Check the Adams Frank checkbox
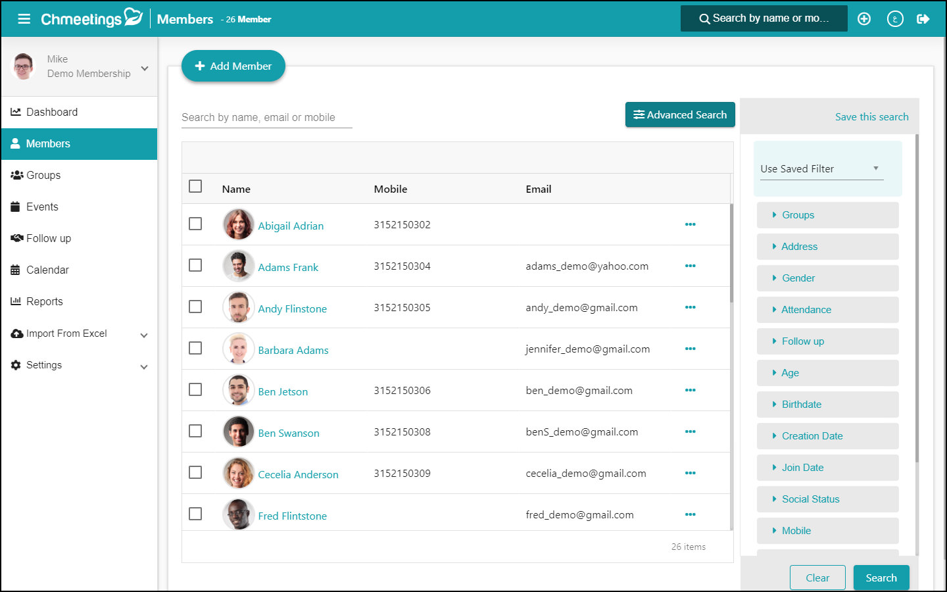 coord(195,265)
